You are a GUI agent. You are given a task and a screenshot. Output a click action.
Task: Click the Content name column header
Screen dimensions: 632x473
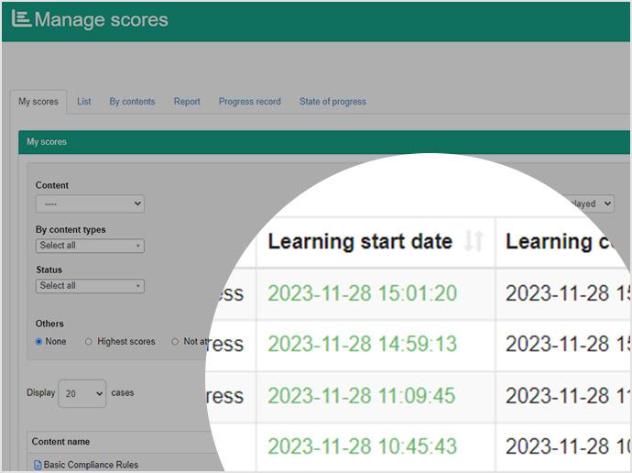[x=61, y=442]
